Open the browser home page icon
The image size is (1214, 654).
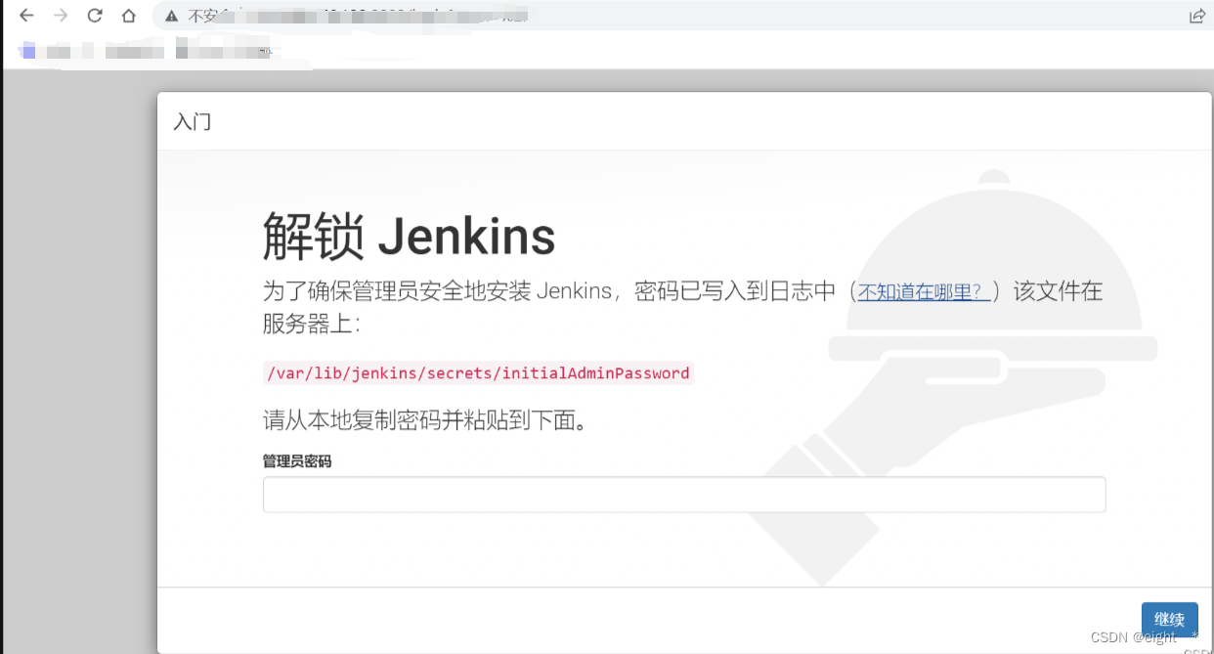click(x=129, y=16)
